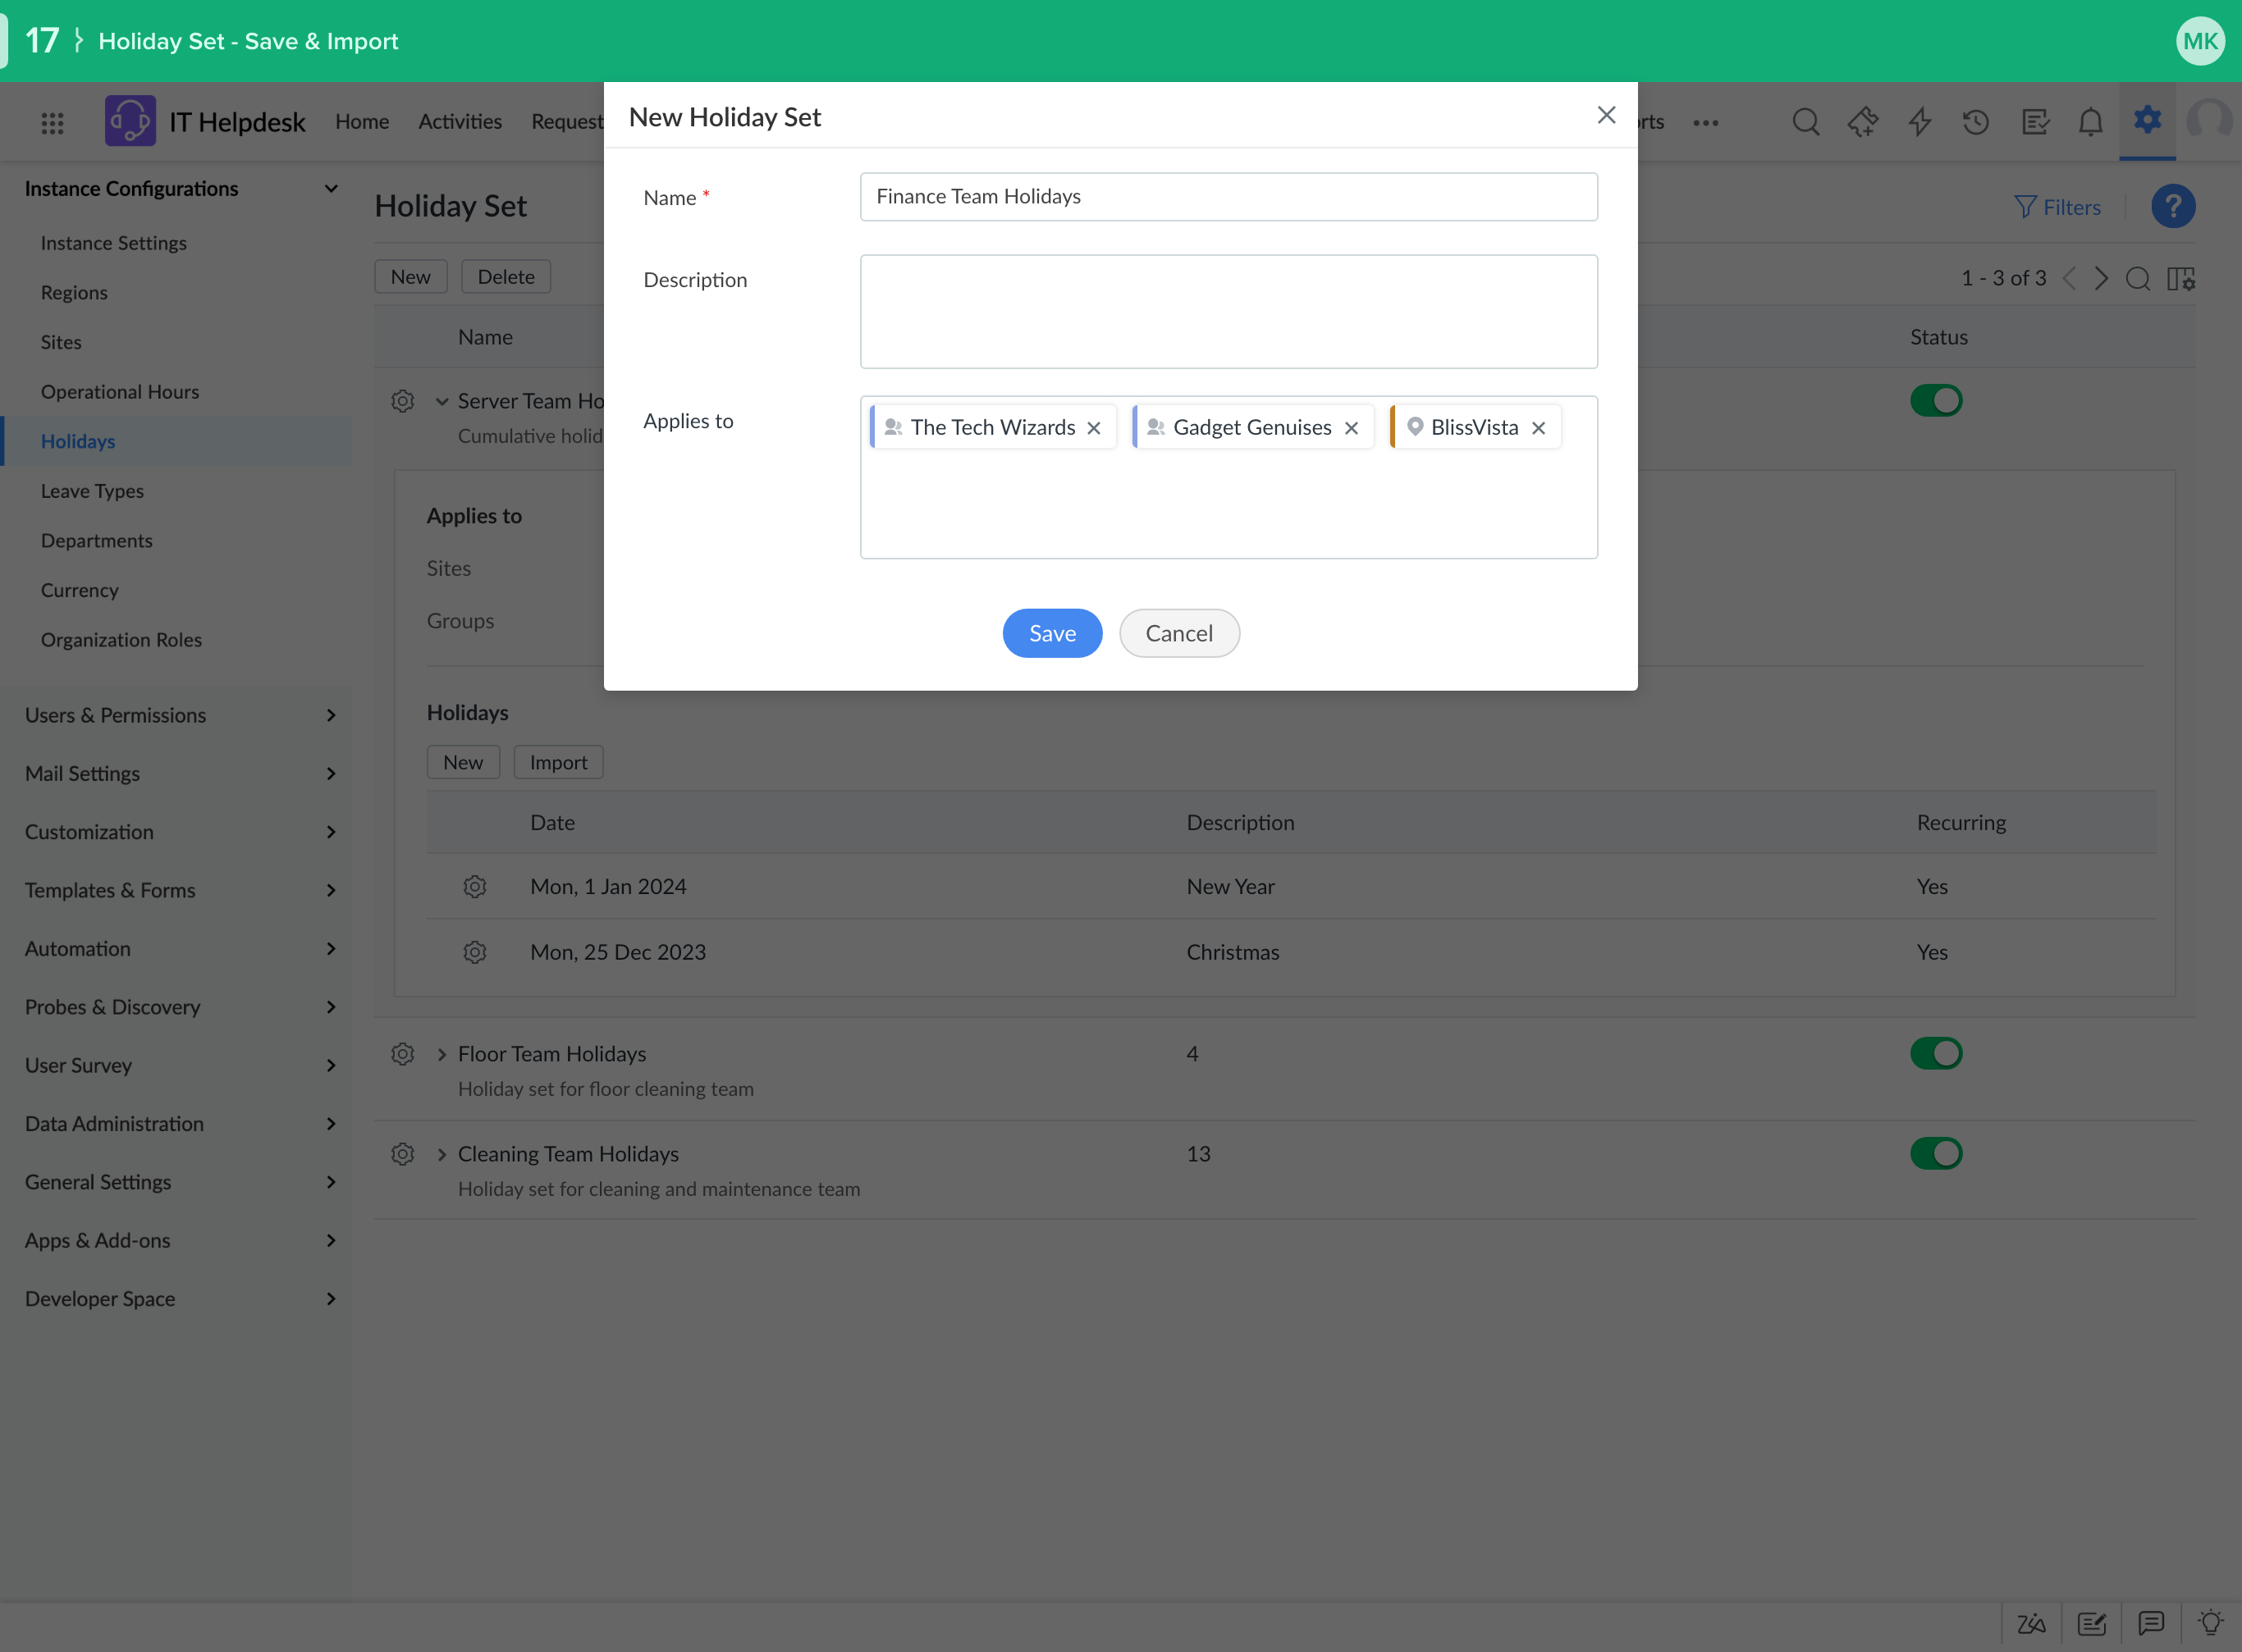Remove BlissVista site tag
This screenshot has width=2242, height=1652.
click(1539, 428)
